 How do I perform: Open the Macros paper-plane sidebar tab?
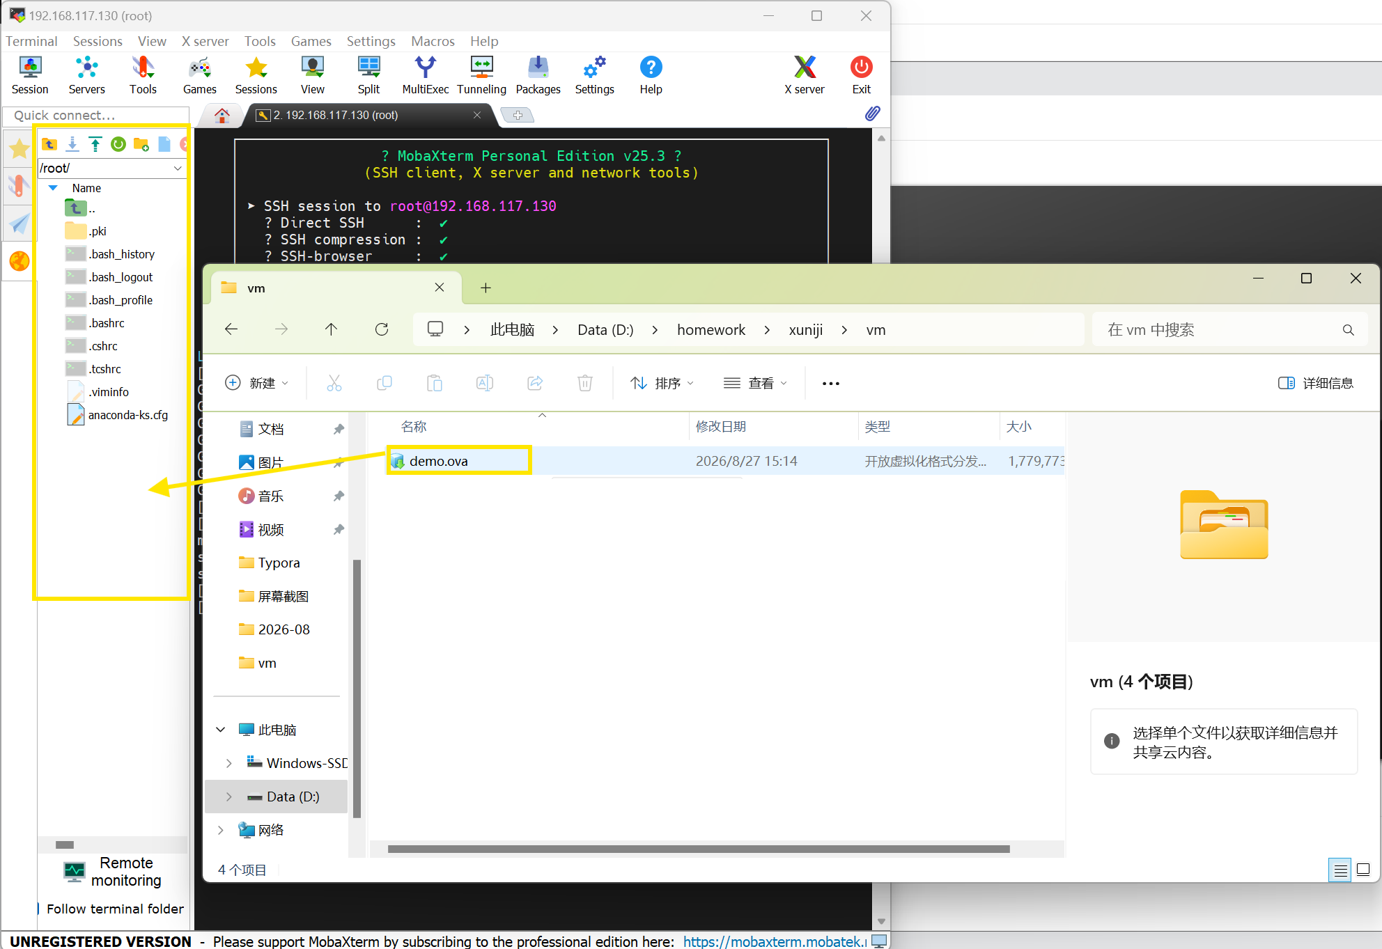tap(19, 223)
